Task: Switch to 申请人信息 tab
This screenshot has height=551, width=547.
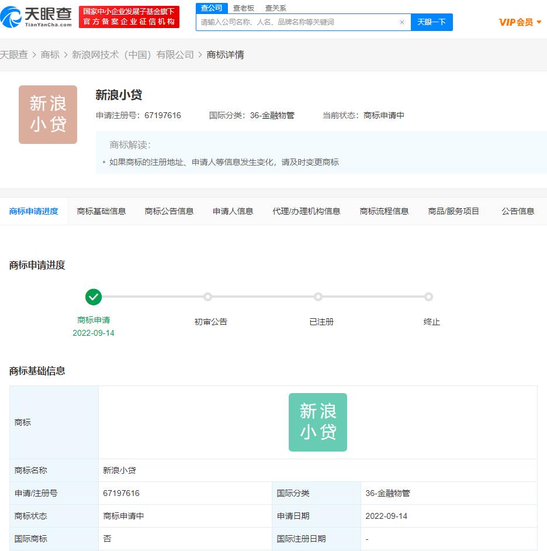Action: click(x=233, y=211)
